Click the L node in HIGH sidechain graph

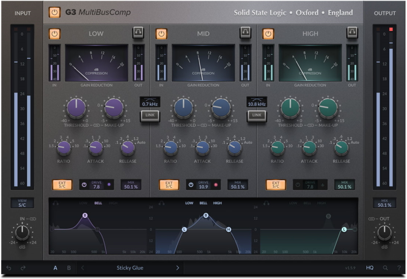344,230
